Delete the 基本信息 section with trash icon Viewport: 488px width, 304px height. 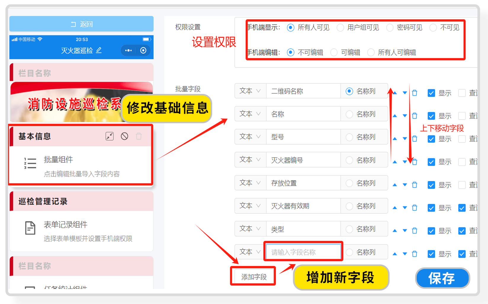pos(139,136)
